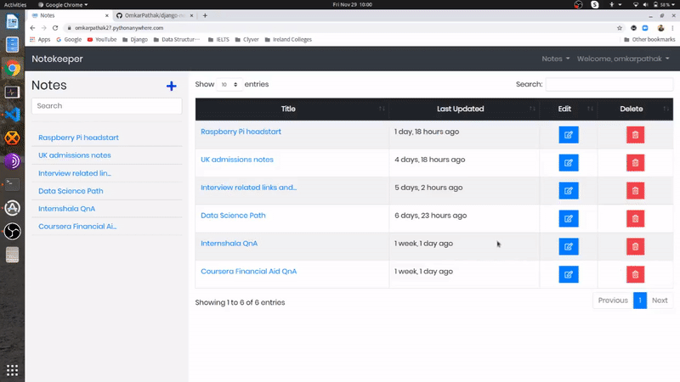680x382 pixels.
Task: Delete the Raspberry Pi headstart note
Action: (635, 135)
